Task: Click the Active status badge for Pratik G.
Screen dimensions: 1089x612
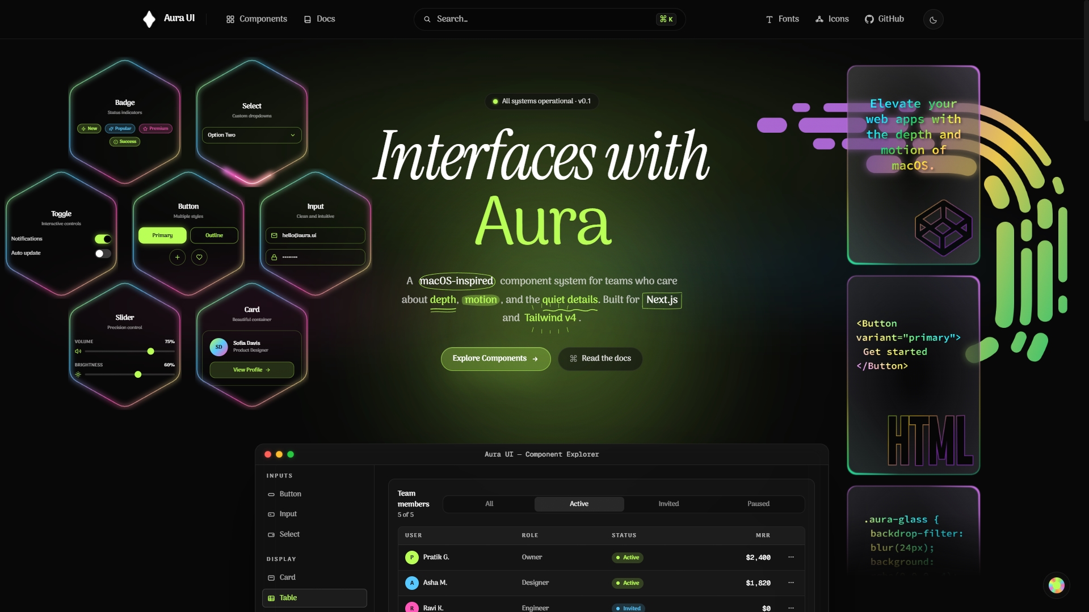Action: [627, 558]
